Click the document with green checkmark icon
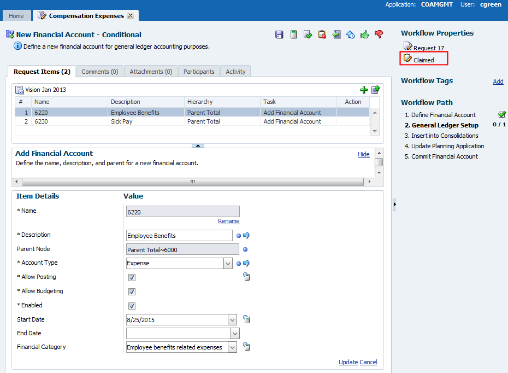This screenshot has width=508, height=373. (308, 34)
